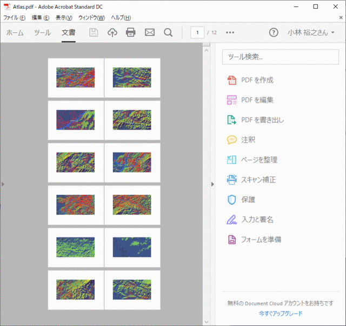Switch to the ホーム tab
The height and width of the screenshot is (326, 346).
click(x=15, y=32)
